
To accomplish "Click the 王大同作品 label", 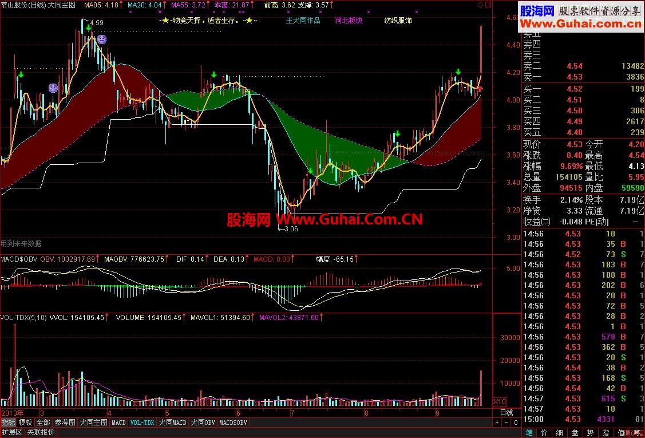I will point(303,20).
